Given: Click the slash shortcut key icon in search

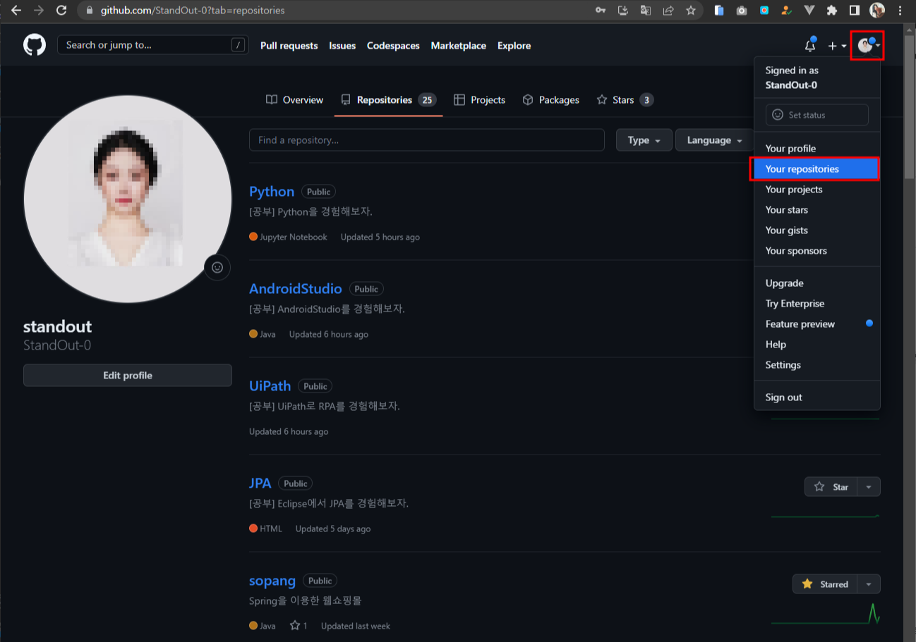Looking at the screenshot, I should point(239,45).
